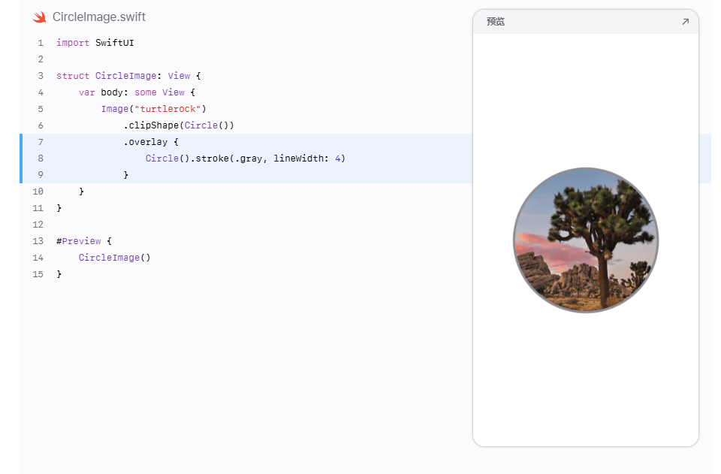The width and height of the screenshot is (721, 474).
Task: Click line number 7 in the gutter
Action: coord(41,142)
